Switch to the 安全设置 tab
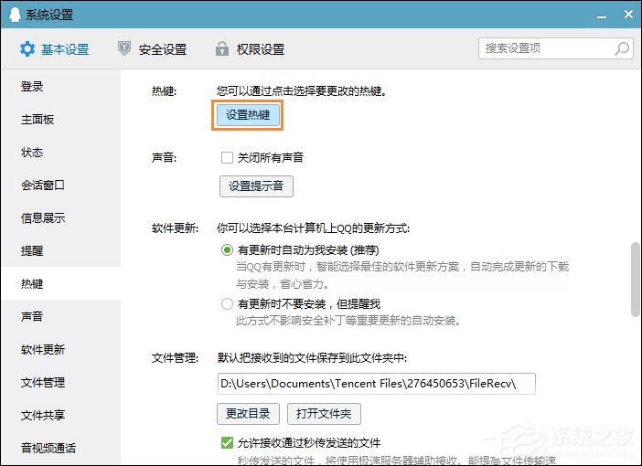642x466 pixels. [153, 49]
